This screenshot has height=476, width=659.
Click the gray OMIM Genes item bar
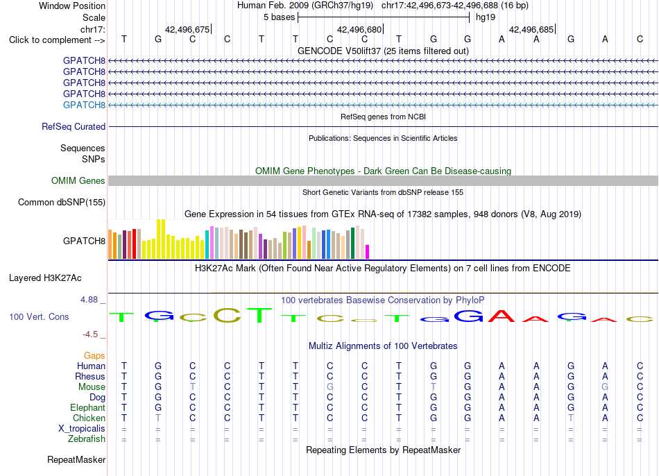pos(383,181)
